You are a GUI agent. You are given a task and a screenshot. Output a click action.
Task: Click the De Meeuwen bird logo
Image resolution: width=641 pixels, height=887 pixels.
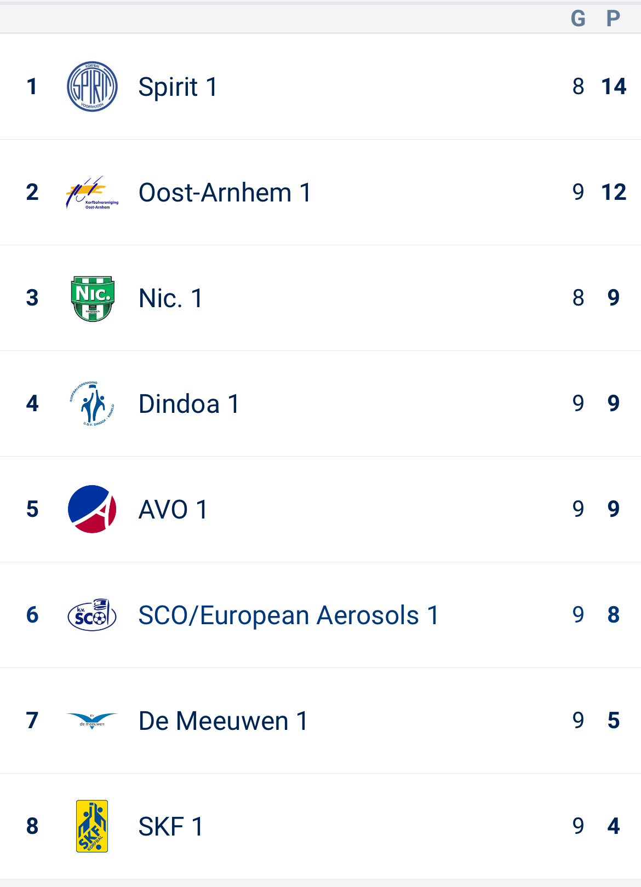92,721
